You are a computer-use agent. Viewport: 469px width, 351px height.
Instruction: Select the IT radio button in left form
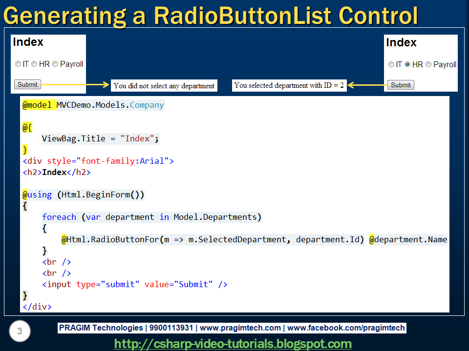pyautogui.click(x=18, y=63)
